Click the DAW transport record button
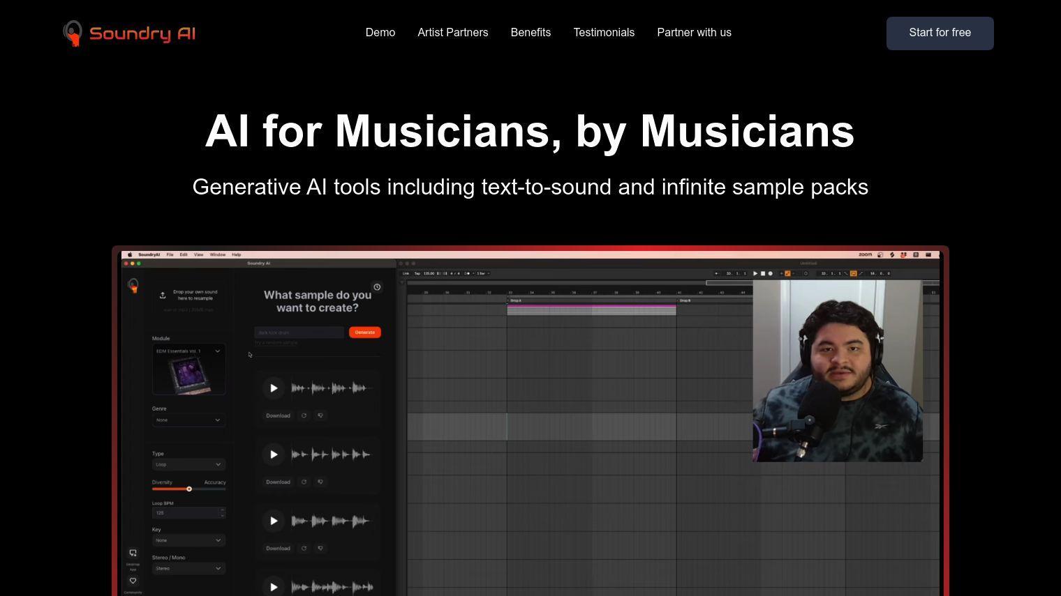 point(771,273)
